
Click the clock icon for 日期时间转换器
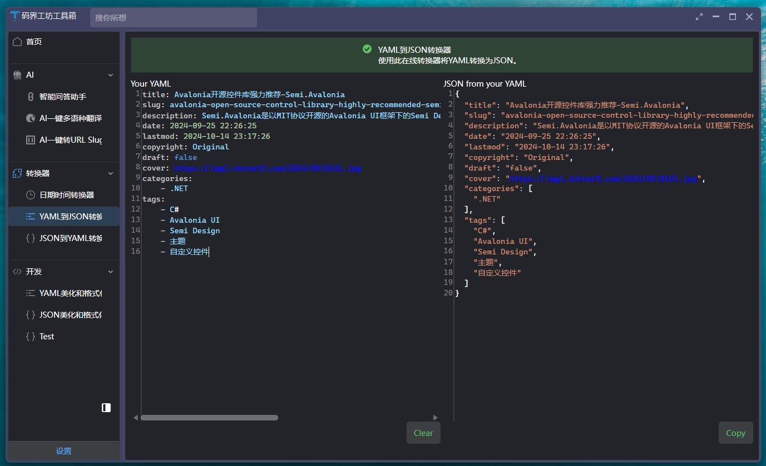[31, 195]
